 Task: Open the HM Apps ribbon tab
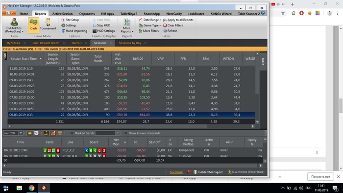[x=107, y=14]
